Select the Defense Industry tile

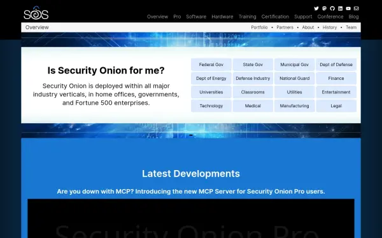click(253, 79)
